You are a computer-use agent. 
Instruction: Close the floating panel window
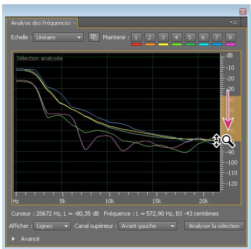(243, 12)
